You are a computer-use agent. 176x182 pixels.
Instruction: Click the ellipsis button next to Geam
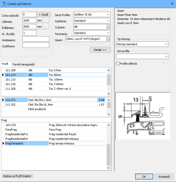pyautogui.click(x=108, y=39)
